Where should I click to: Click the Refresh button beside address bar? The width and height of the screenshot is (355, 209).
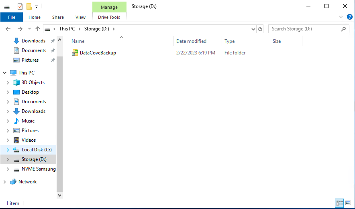coord(260,29)
